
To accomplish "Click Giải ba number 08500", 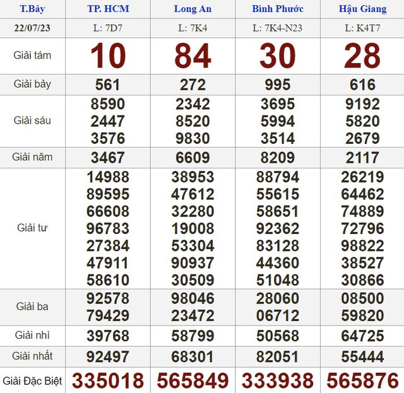I will [x=362, y=298].
